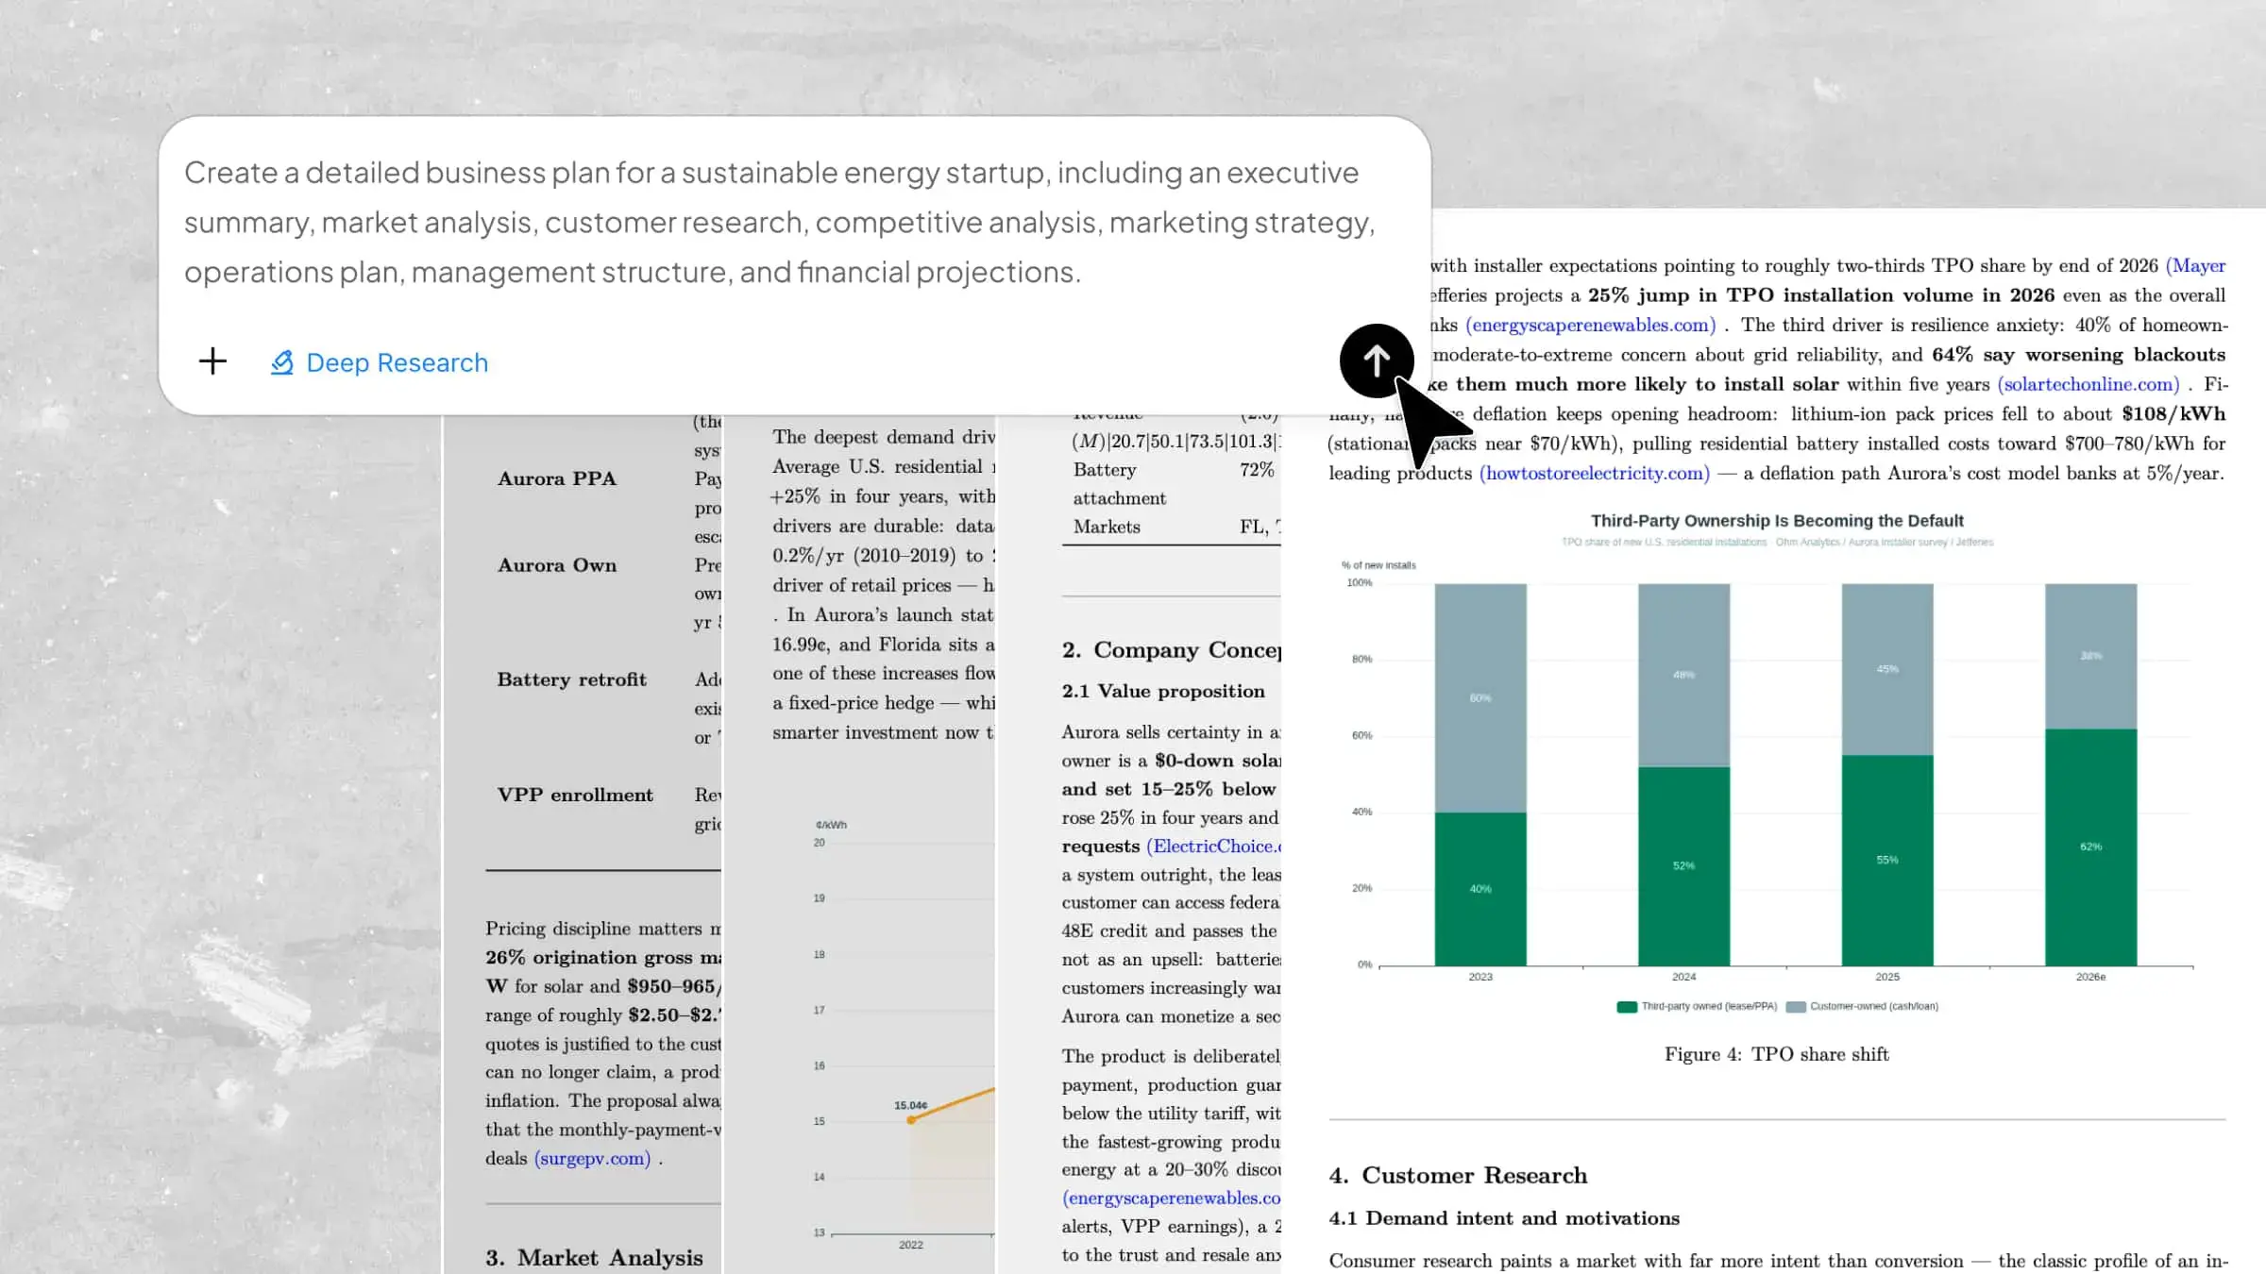The image size is (2266, 1274).
Task: Click the gray-blue legend swatch for Customer-owned
Action: point(1796,1007)
